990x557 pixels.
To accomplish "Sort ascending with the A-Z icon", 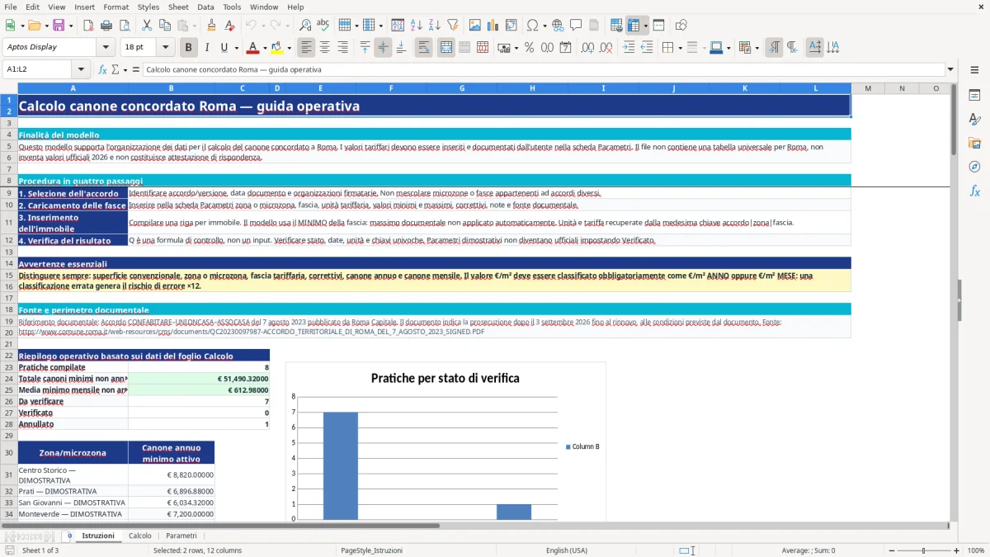I will (x=417, y=26).
